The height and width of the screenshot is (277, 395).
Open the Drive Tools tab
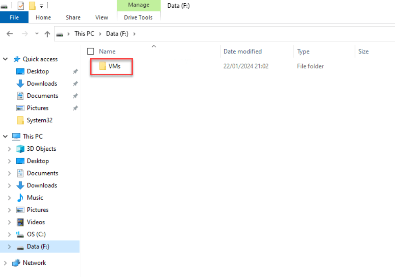pos(138,18)
